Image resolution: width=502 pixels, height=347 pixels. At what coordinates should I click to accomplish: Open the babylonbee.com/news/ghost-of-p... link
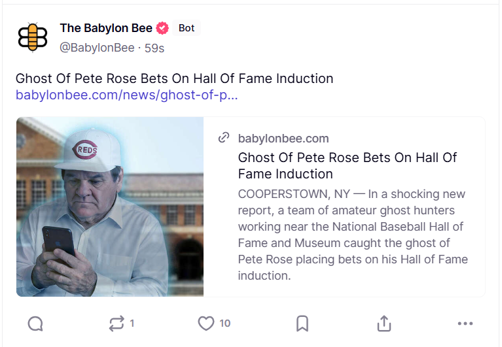(126, 95)
